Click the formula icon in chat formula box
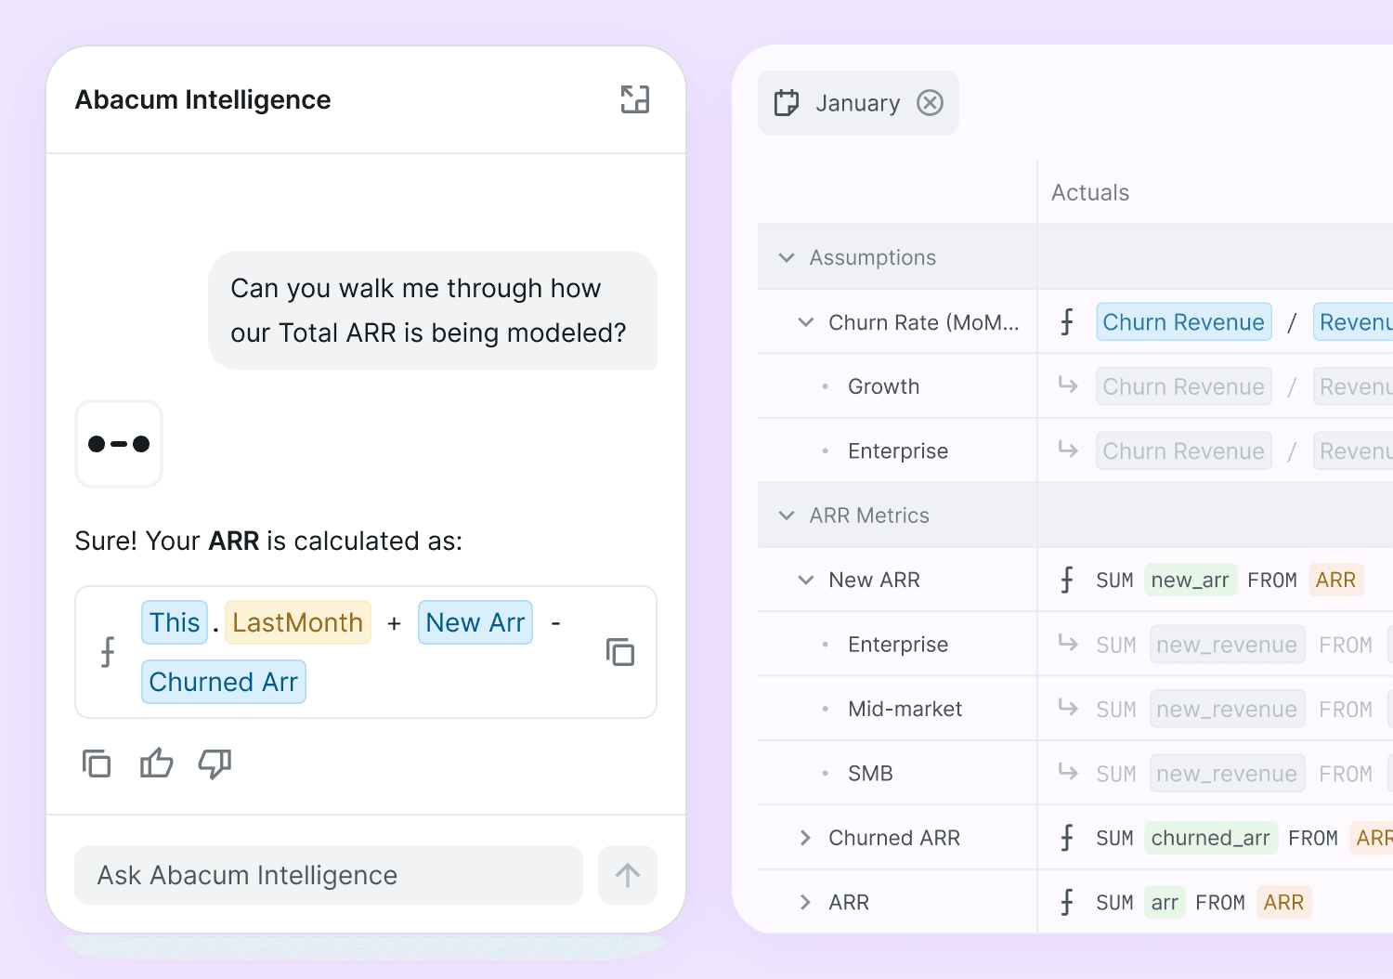The height and width of the screenshot is (979, 1393). pos(108,652)
